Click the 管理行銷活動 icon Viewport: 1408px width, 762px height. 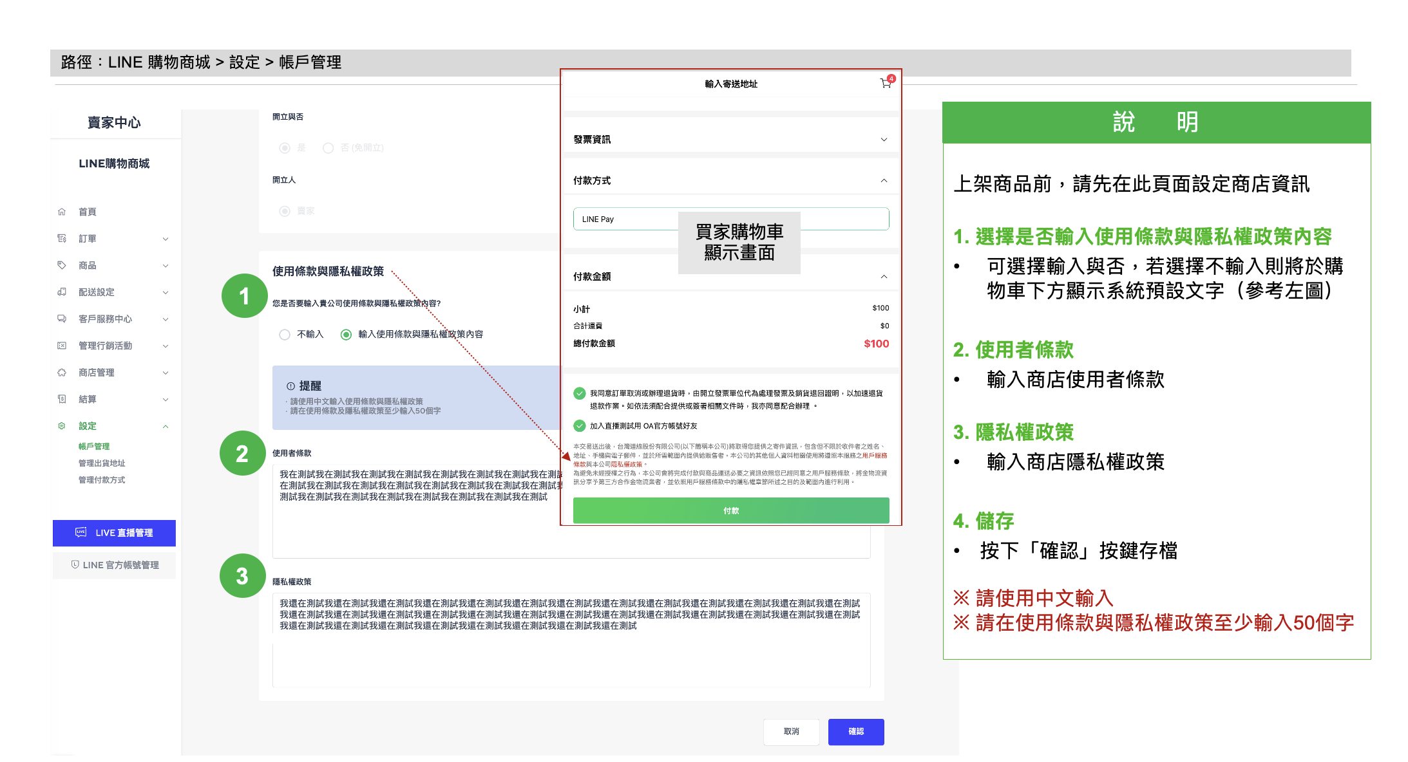click(x=62, y=346)
